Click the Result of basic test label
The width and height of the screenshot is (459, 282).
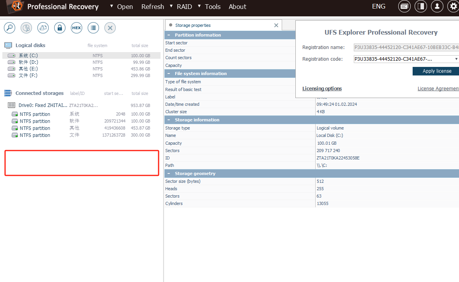(x=183, y=89)
